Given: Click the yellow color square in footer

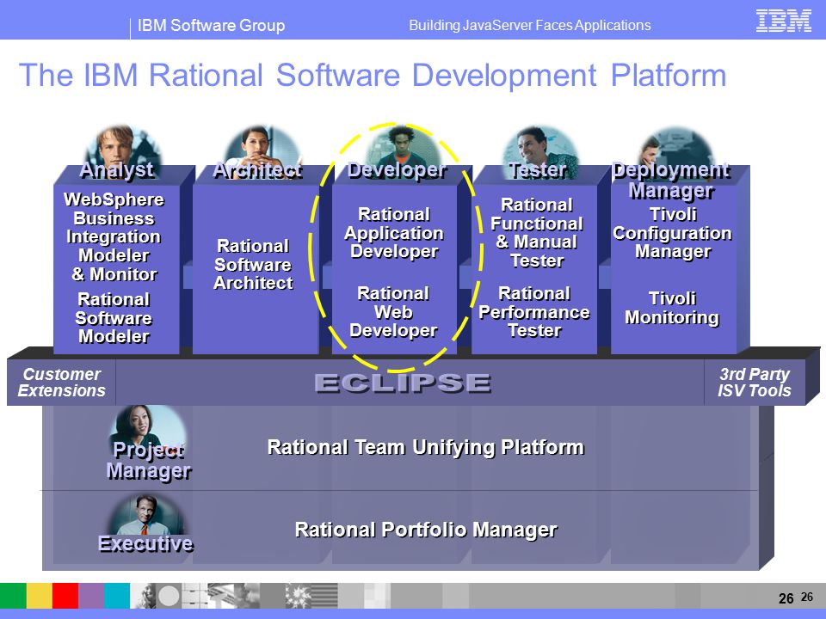Looking at the screenshot, I should (x=40, y=595).
